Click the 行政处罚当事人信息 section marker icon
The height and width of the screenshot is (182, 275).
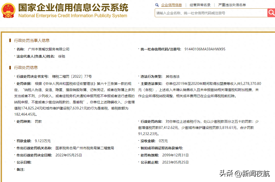pos(10,40)
